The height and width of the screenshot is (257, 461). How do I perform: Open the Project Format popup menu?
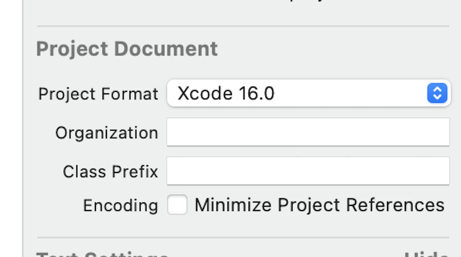point(308,93)
